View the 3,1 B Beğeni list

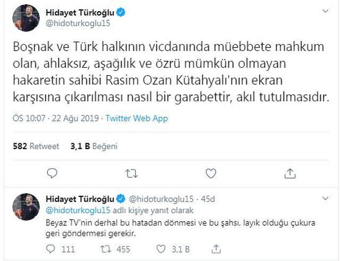[94, 146]
